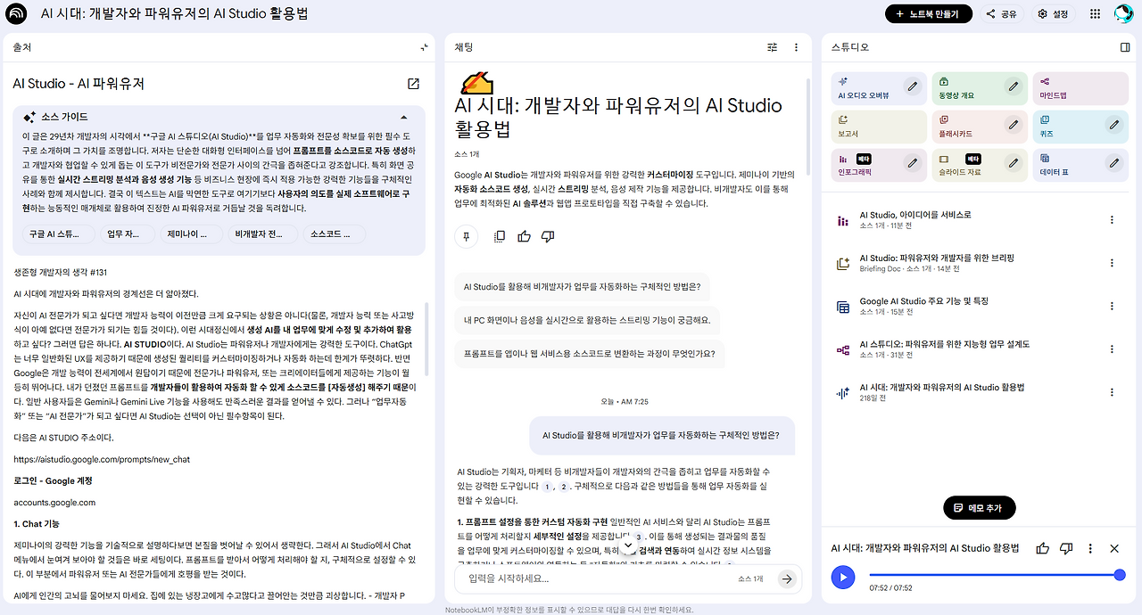The height and width of the screenshot is (615, 1142).
Task: Customize 퀴즈 with pencil icon
Action: pyautogui.click(x=1114, y=125)
